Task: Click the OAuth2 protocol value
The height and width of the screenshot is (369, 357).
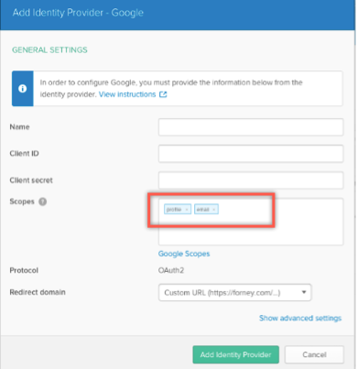Action: [x=171, y=270]
